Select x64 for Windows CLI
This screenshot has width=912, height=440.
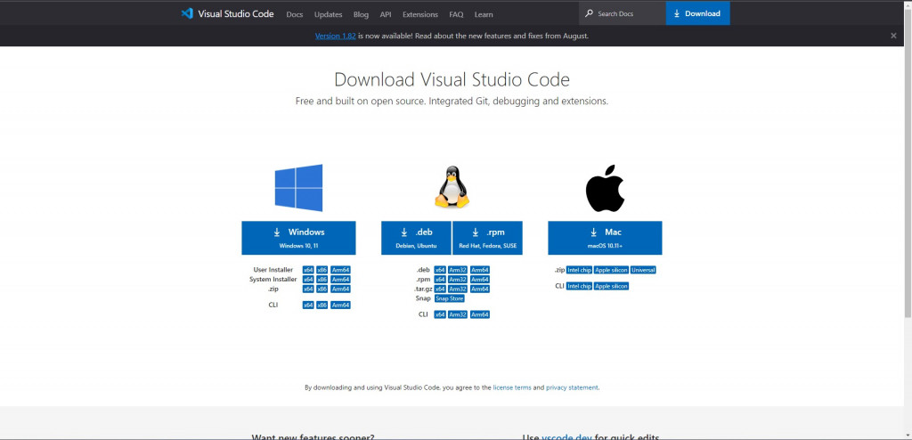point(308,305)
